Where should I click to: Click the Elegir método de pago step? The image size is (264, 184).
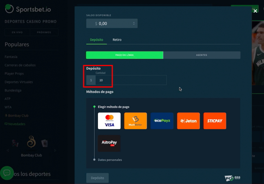pos(114,107)
